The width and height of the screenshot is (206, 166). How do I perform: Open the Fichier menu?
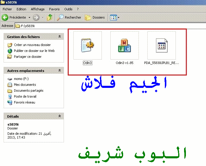(x=7, y=9)
